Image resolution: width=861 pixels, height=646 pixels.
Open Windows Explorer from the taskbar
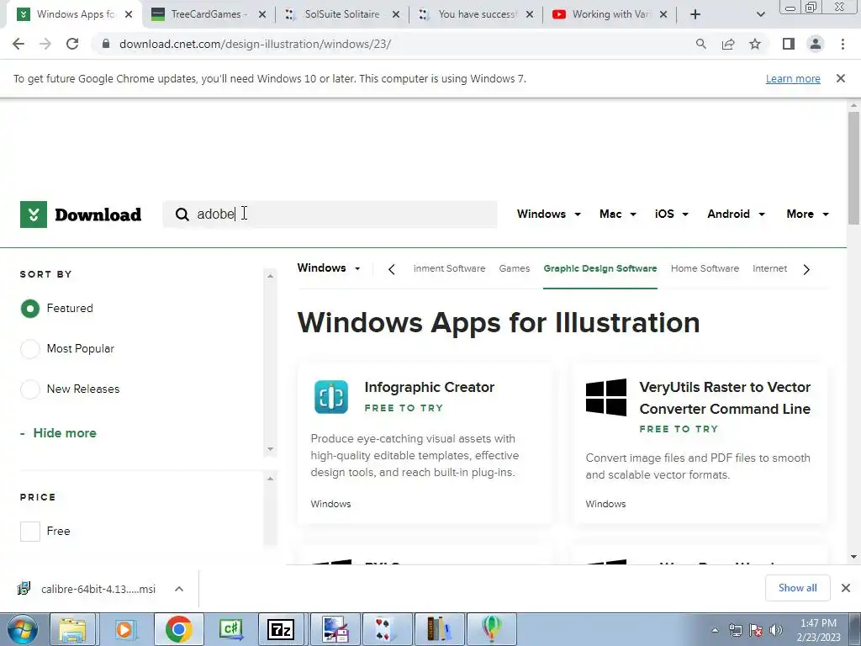(72, 629)
